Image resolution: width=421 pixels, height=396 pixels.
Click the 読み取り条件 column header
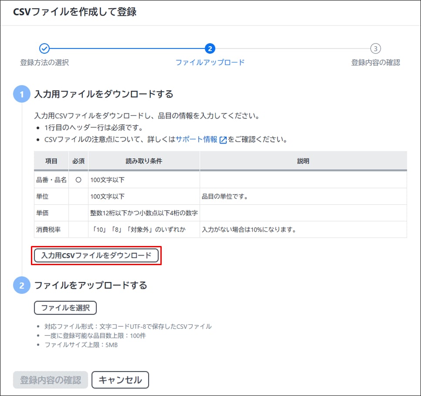pyautogui.click(x=144, y=161)
